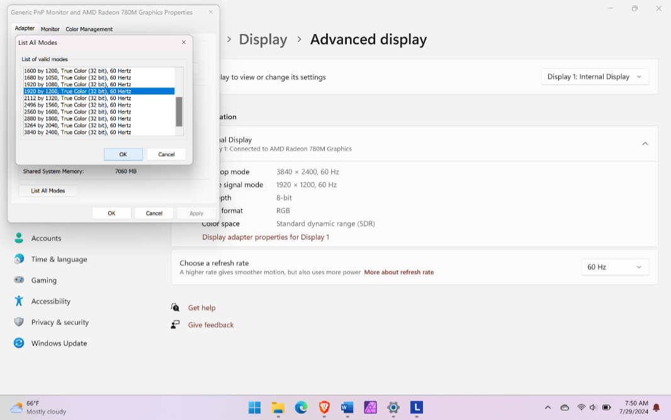Launch Brave browser from taskbar
This screenshot has height=420, width=671.
tap(324, 407)
